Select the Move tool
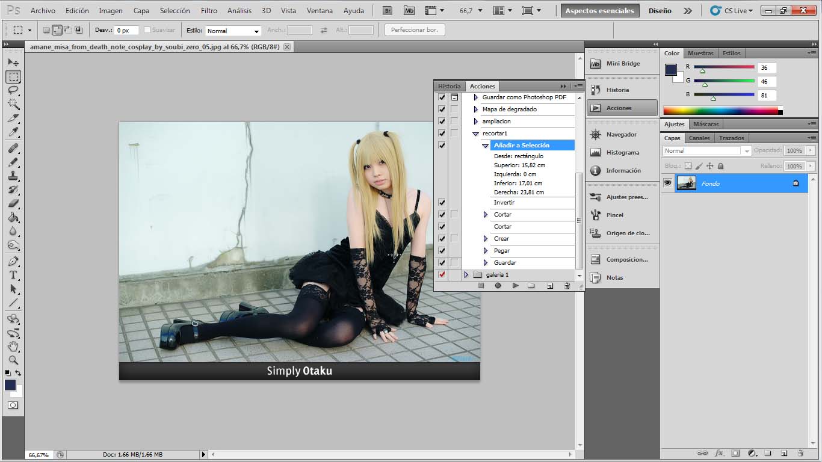 [13, 63]
